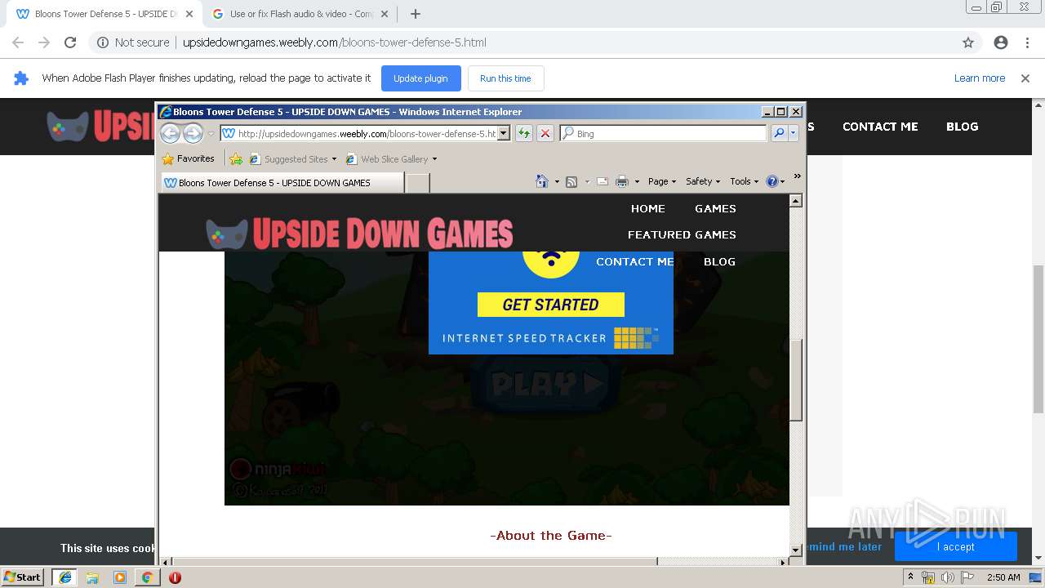Click FEATURED GAMES in the IE page
Viewport: 1045px width, 588px height.
pyautogui.click(x=682, y=234)
